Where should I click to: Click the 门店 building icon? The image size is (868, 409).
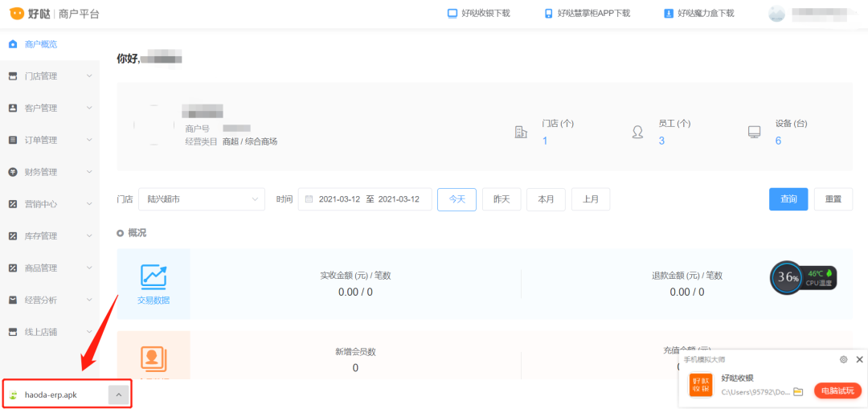[521, 132]
